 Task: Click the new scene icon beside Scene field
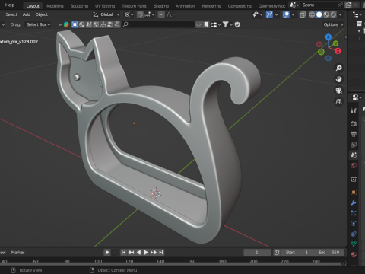(349, 5)
